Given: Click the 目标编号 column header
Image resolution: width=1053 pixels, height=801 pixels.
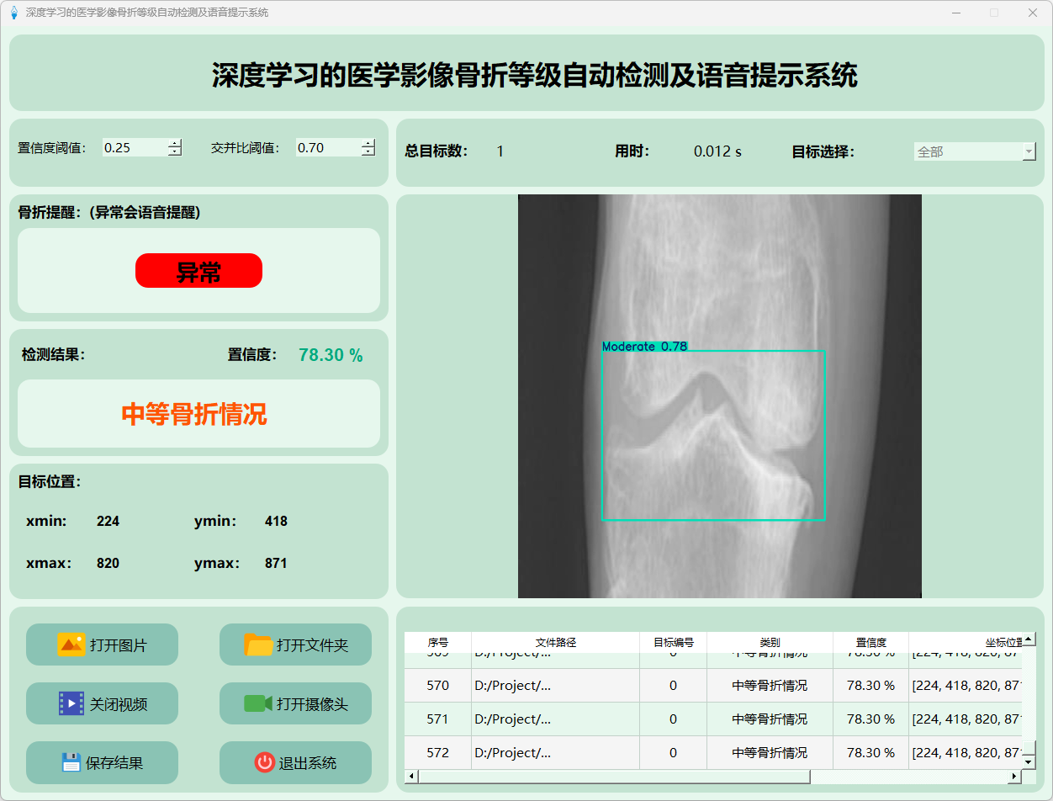Looking at the screenshot, I should coord(674,642).
